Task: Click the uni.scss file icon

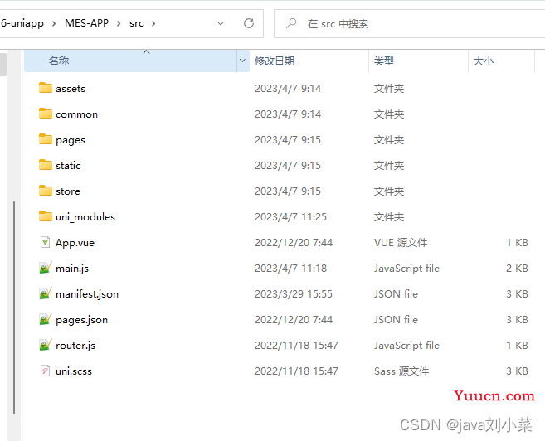Action: click(45, 371)
